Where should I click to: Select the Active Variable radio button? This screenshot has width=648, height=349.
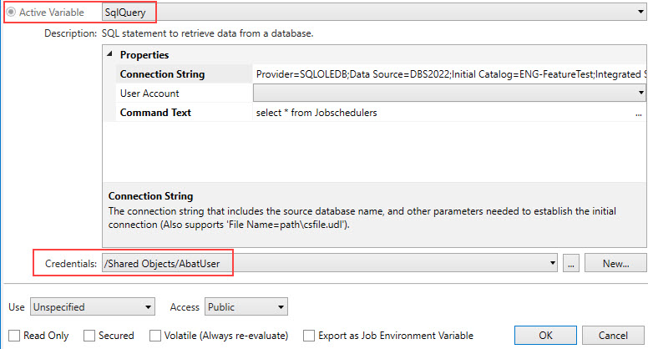pyautogui.click(x=11, y=13)
